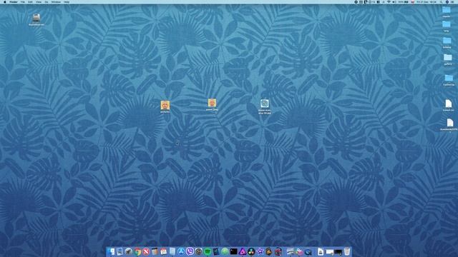This screenshot has width=458, height=257.
Task: Open Spotlight search magnifier in menu bar
Action: pyautogui.click(x=442, y=1)
